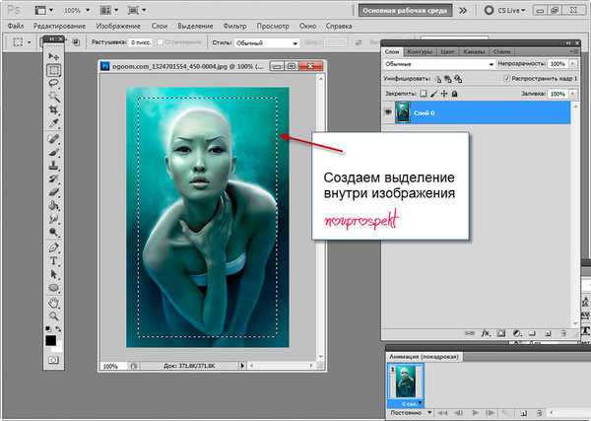Toggle lock transparent pixels
591x421 pixels.
coord(424,94)
